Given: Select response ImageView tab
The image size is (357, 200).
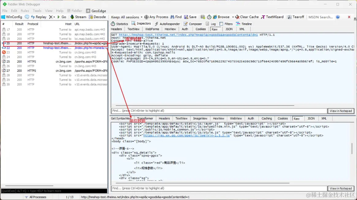Looking at the screenshot, I should tap(200, 118).
